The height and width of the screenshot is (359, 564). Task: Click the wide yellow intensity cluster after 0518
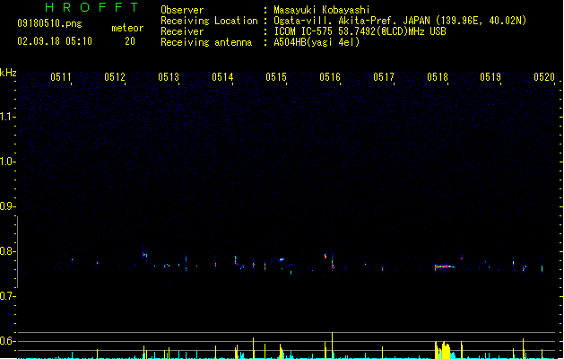click(442, 350)
